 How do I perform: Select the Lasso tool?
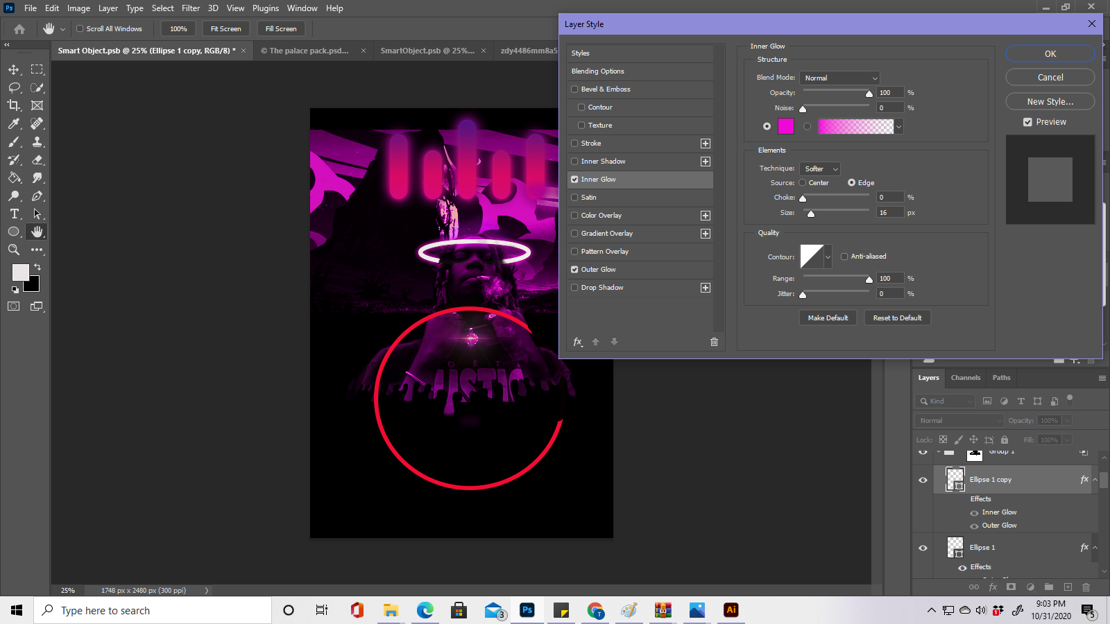point(14,87)
